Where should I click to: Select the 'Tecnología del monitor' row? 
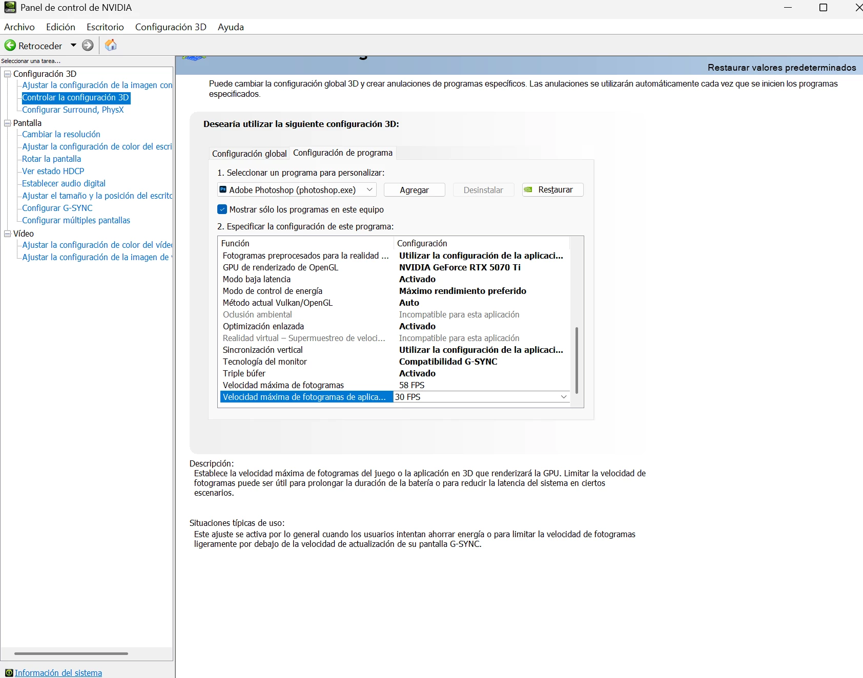tap(395, 362)
